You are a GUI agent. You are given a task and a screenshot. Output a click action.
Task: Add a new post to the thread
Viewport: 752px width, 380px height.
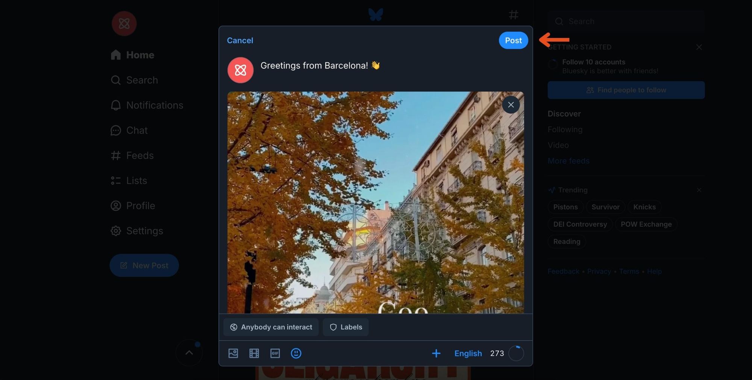pyautogui.click(x=436, y=353)
